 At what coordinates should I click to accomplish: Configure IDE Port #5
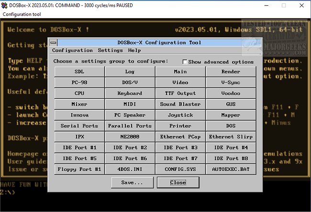click(79, 159)
